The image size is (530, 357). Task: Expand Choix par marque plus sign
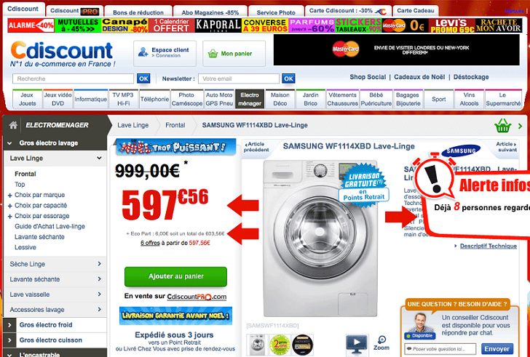pyautogui.click(x=9, y=196)
